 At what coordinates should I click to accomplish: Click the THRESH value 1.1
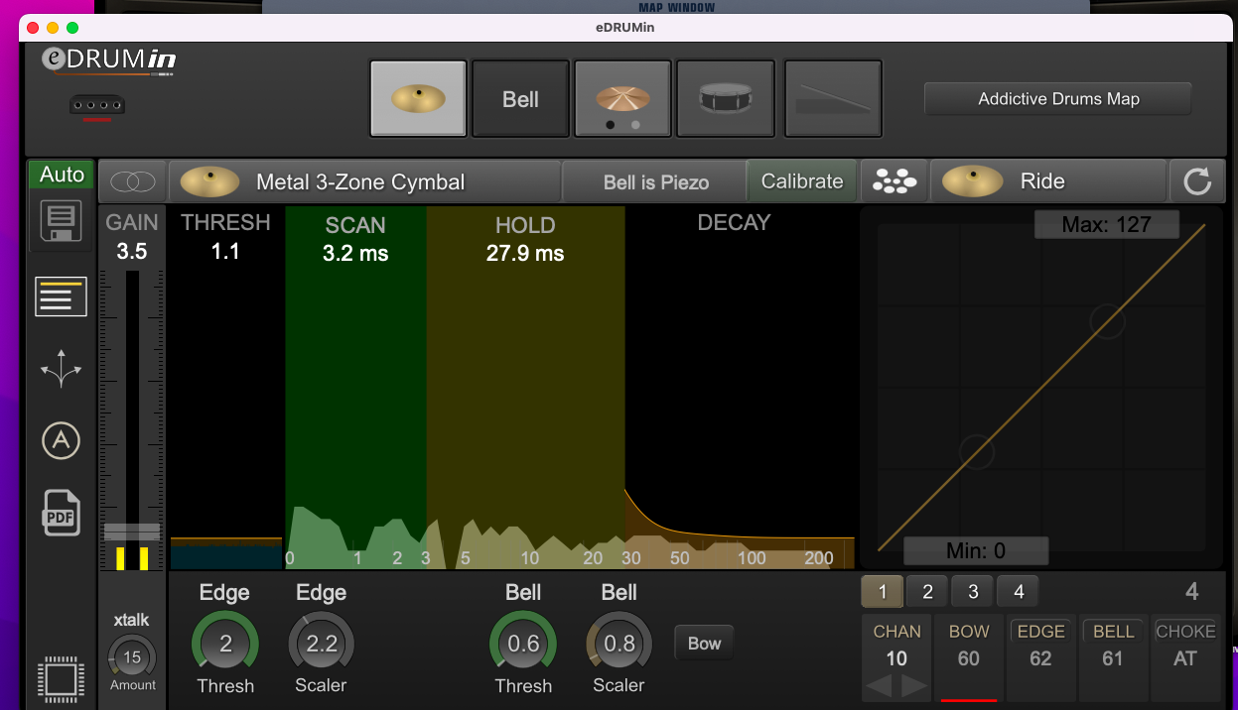click(225, 252)
